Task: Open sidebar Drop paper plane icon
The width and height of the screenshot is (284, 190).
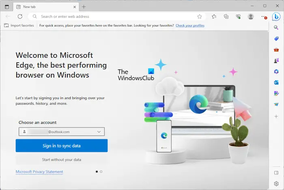Action: pos(276,104)
